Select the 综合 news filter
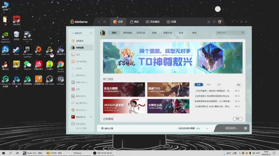Viewport: 279px width, 156px height. click(209, 85)
